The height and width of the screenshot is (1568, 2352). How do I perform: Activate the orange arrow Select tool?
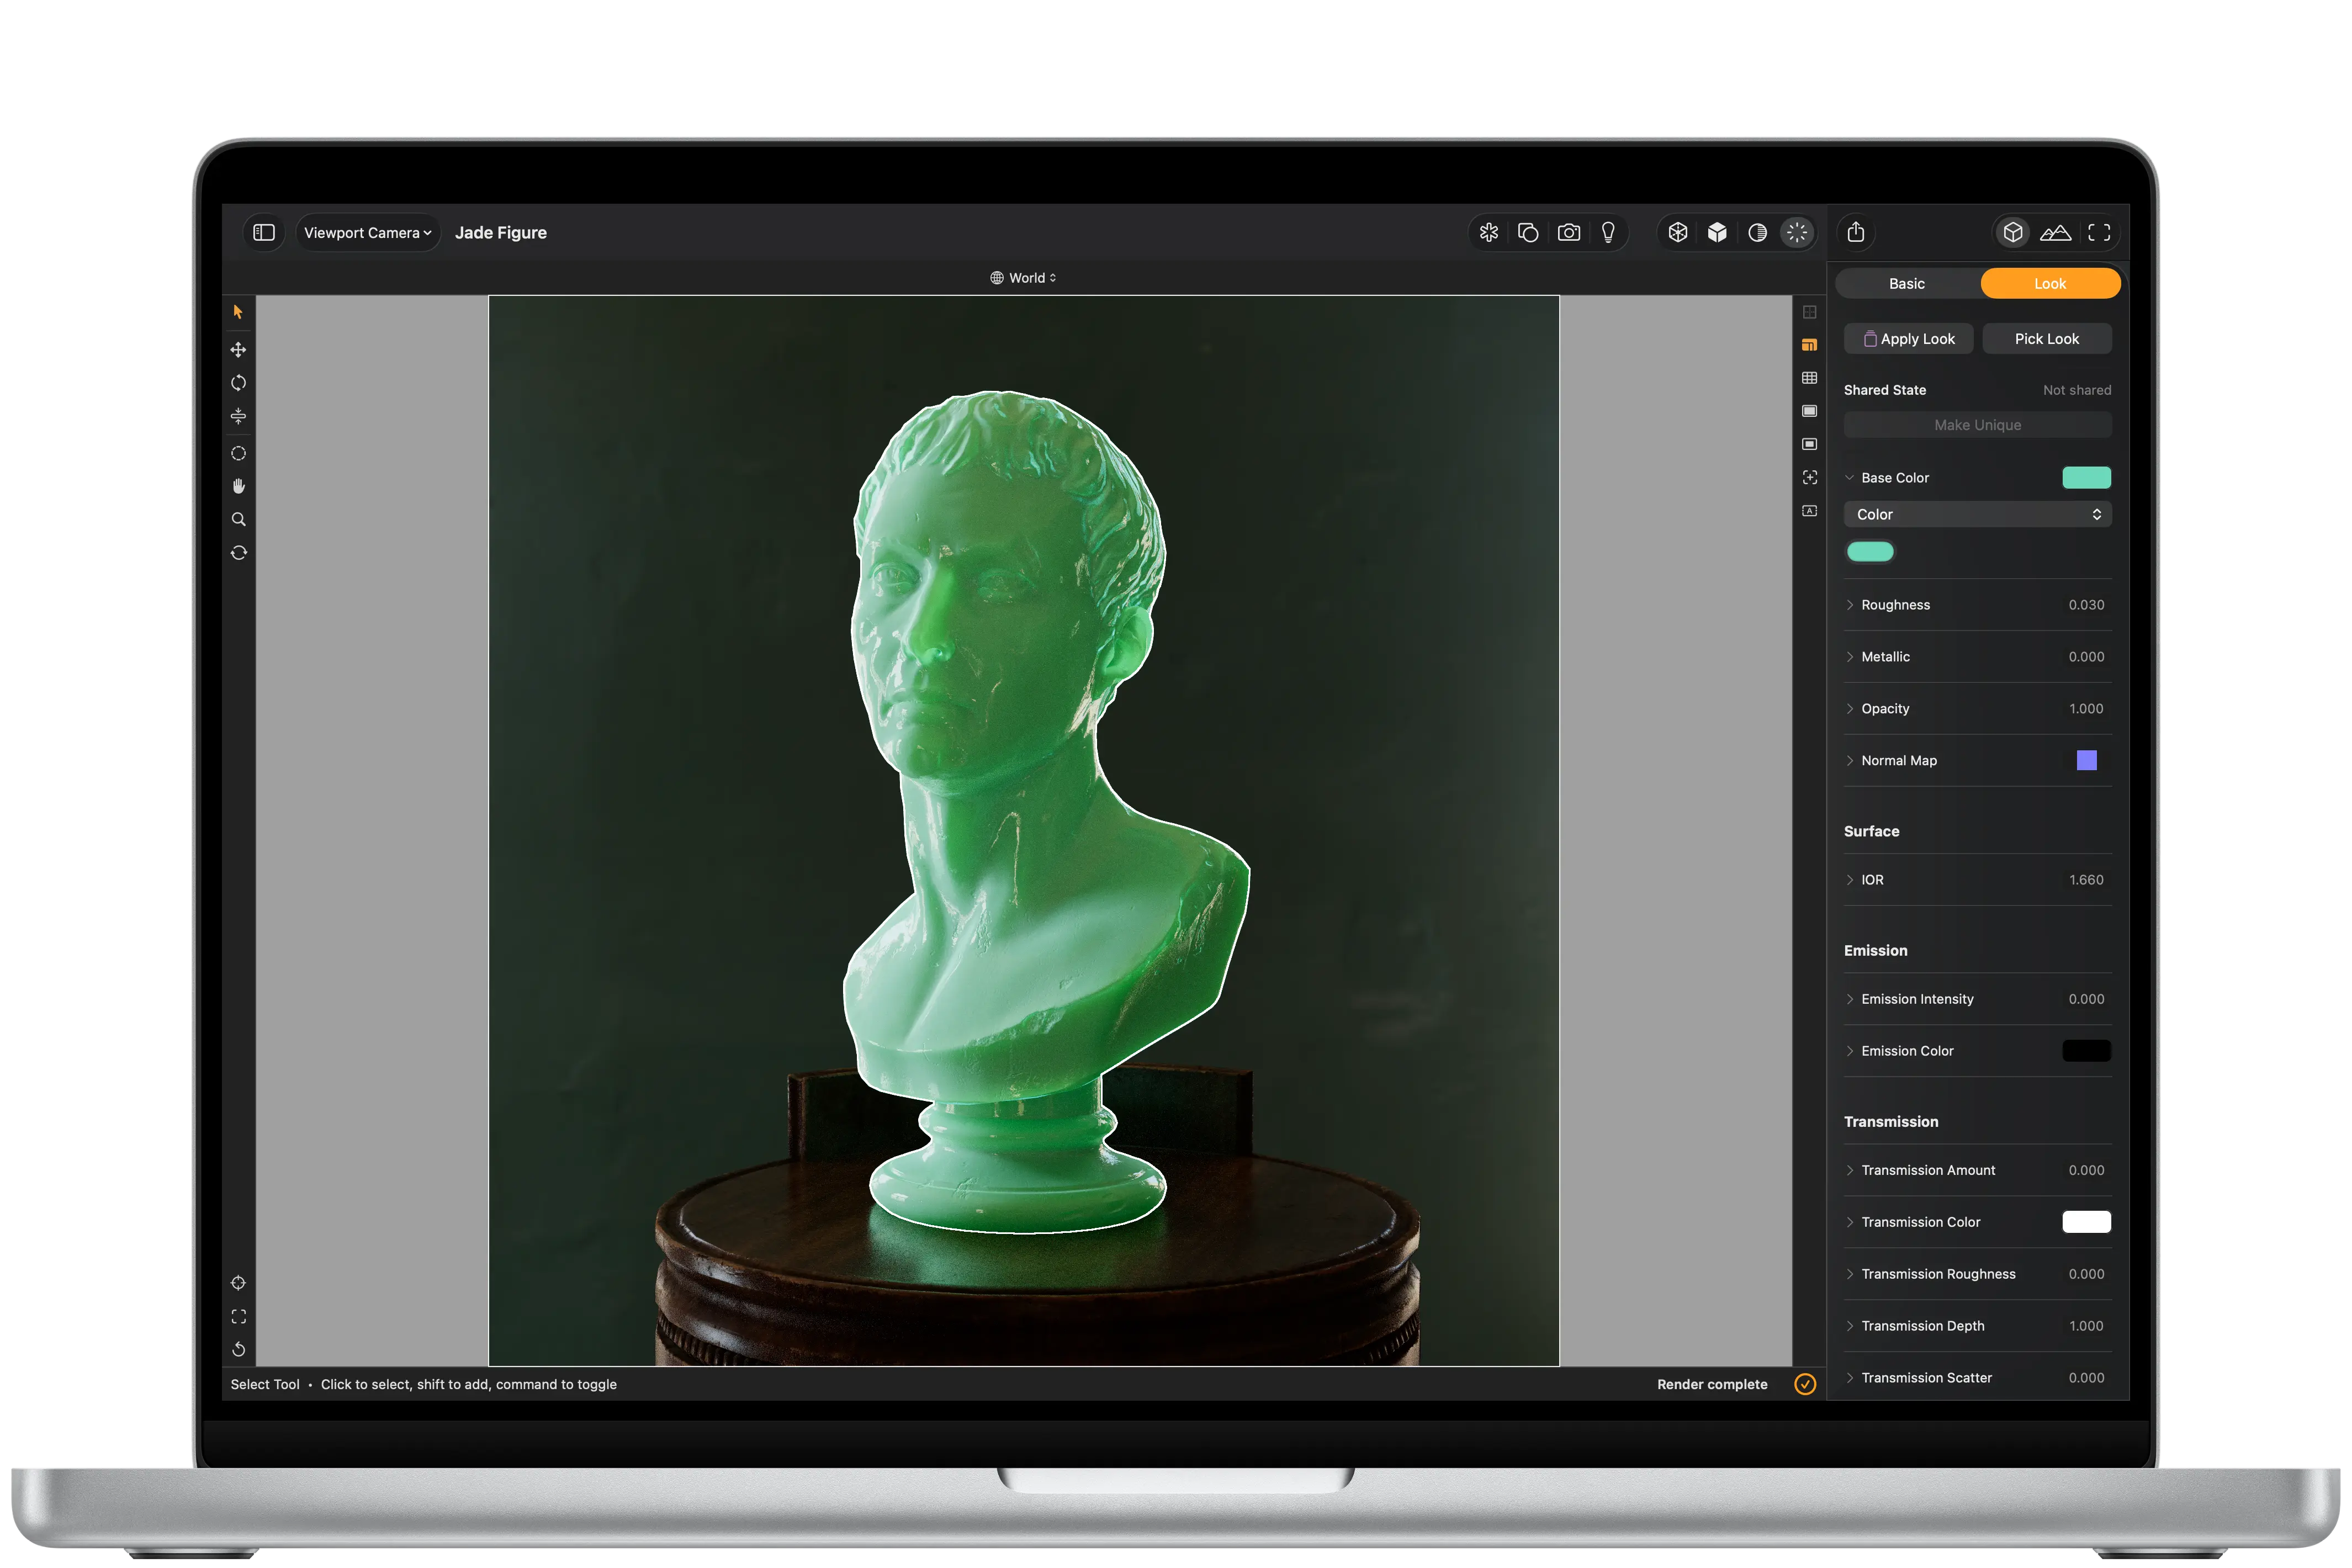click(x=238, y=312)
